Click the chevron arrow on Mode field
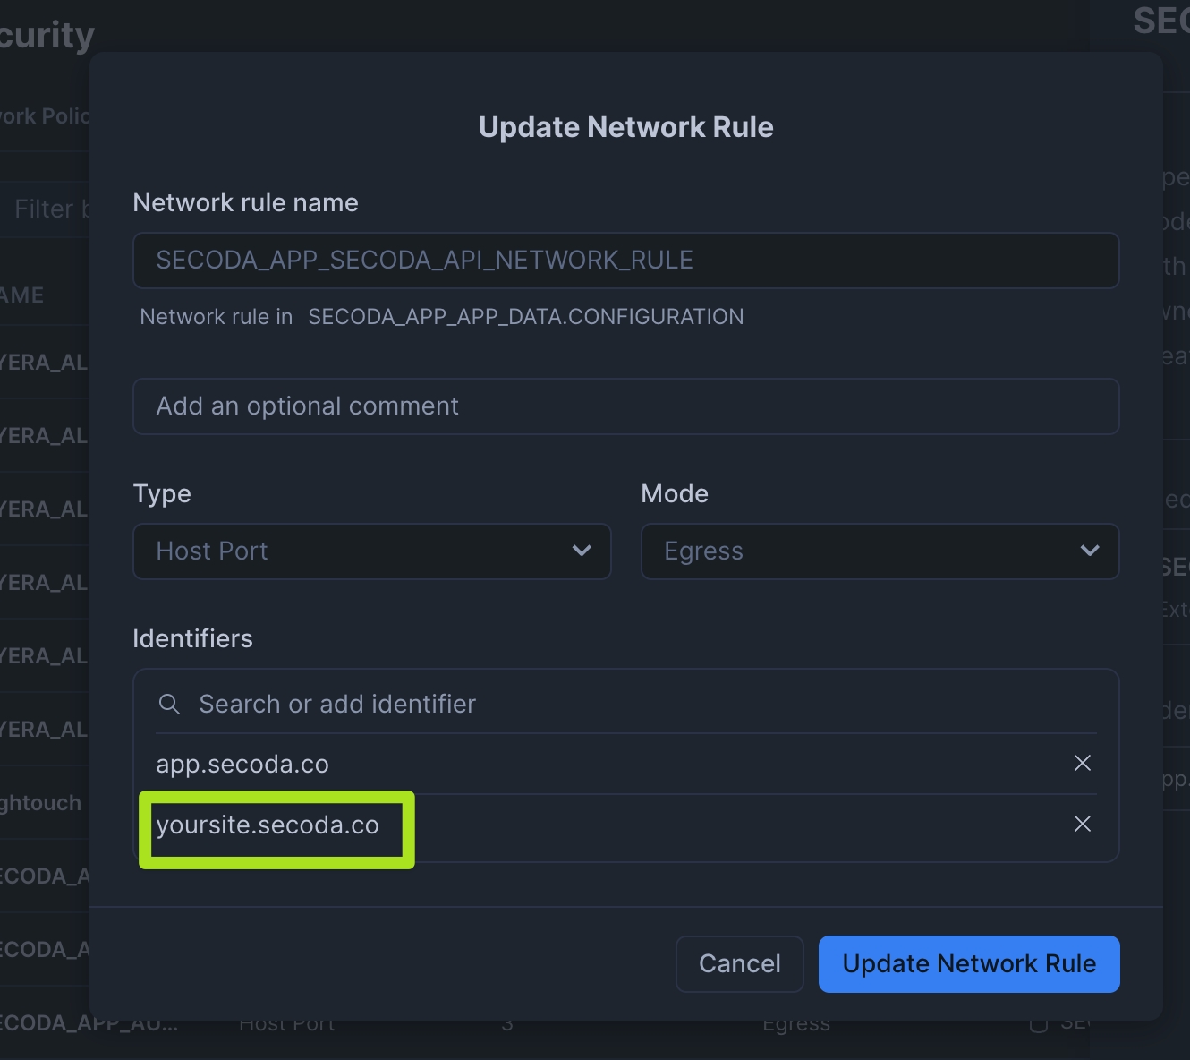This screenshot has height=1060, width=1190. click(x=1089, y=551)
